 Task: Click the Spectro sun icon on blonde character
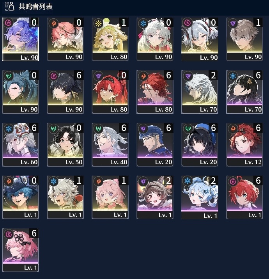point(98,23)
